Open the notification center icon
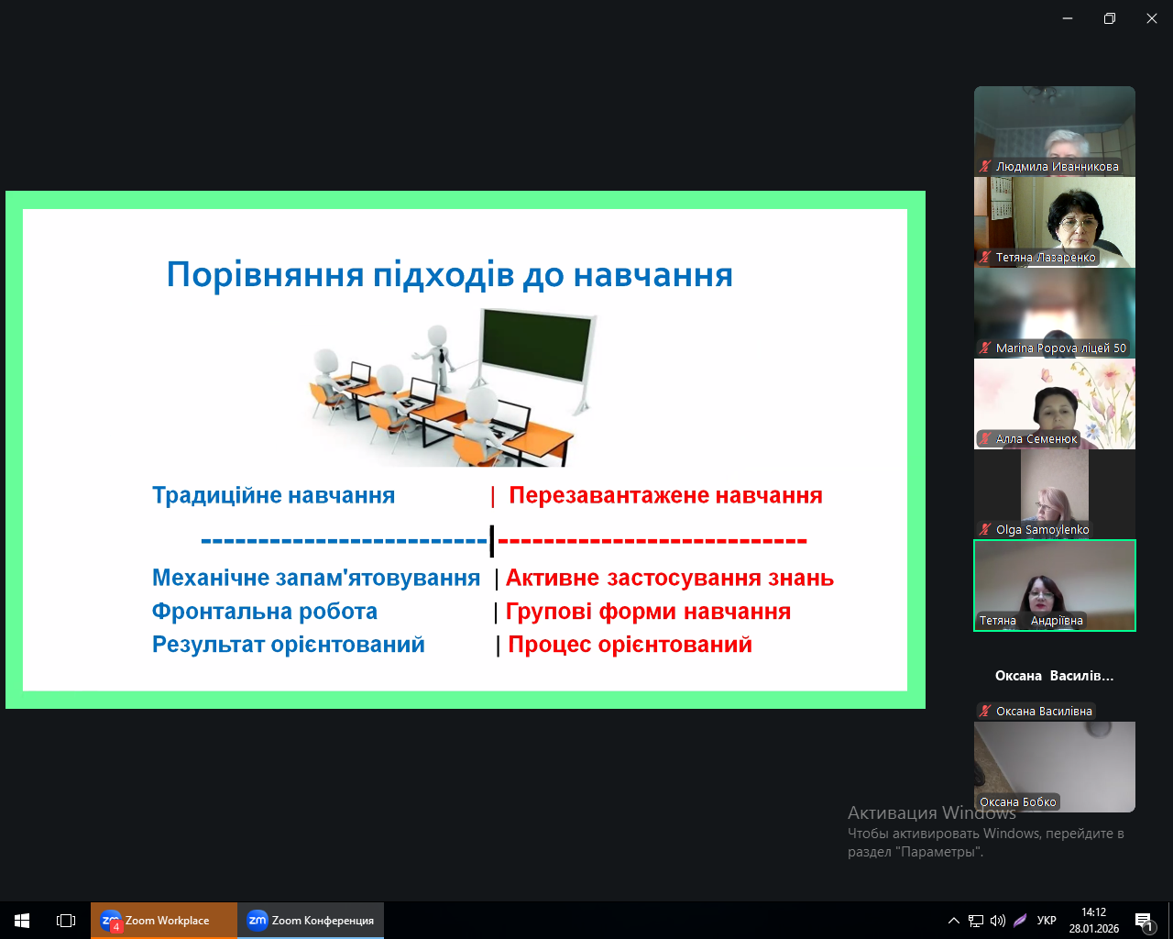The height and width of the screenshot is (939, 1173). tap(1144, 920)
